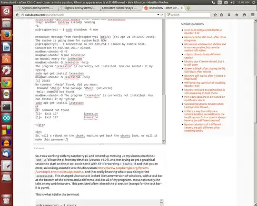Launch the Arduino IDE dock icon
Image resolution: width=257 pixels, height=206 pixels.
(6, 118)
